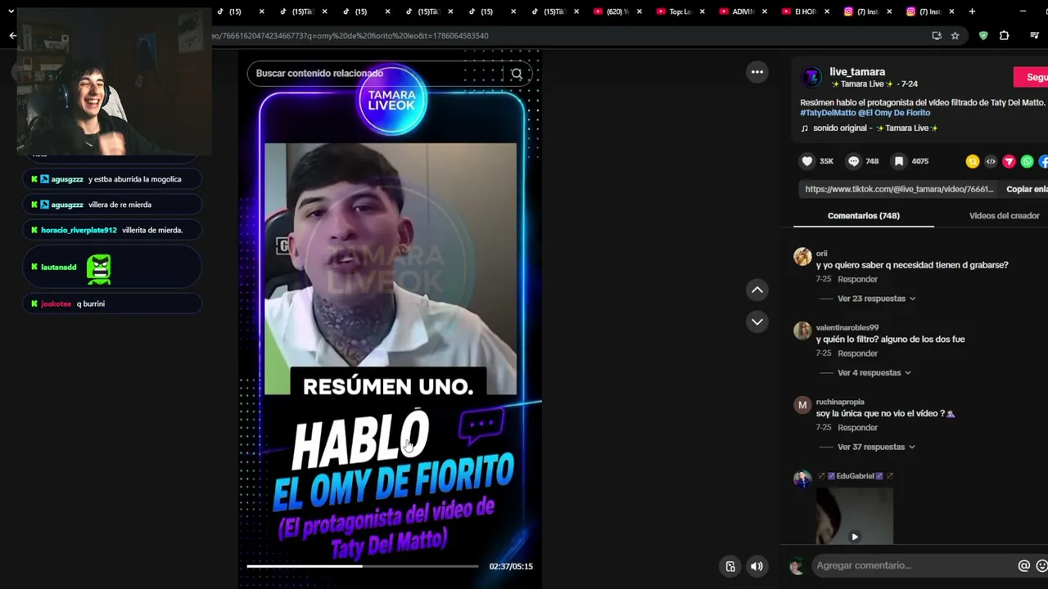Click the comment bubble icon showing 748
The height and width of the screenshot is (589, 1048).
pyautogui.click(x=854, y=161)
